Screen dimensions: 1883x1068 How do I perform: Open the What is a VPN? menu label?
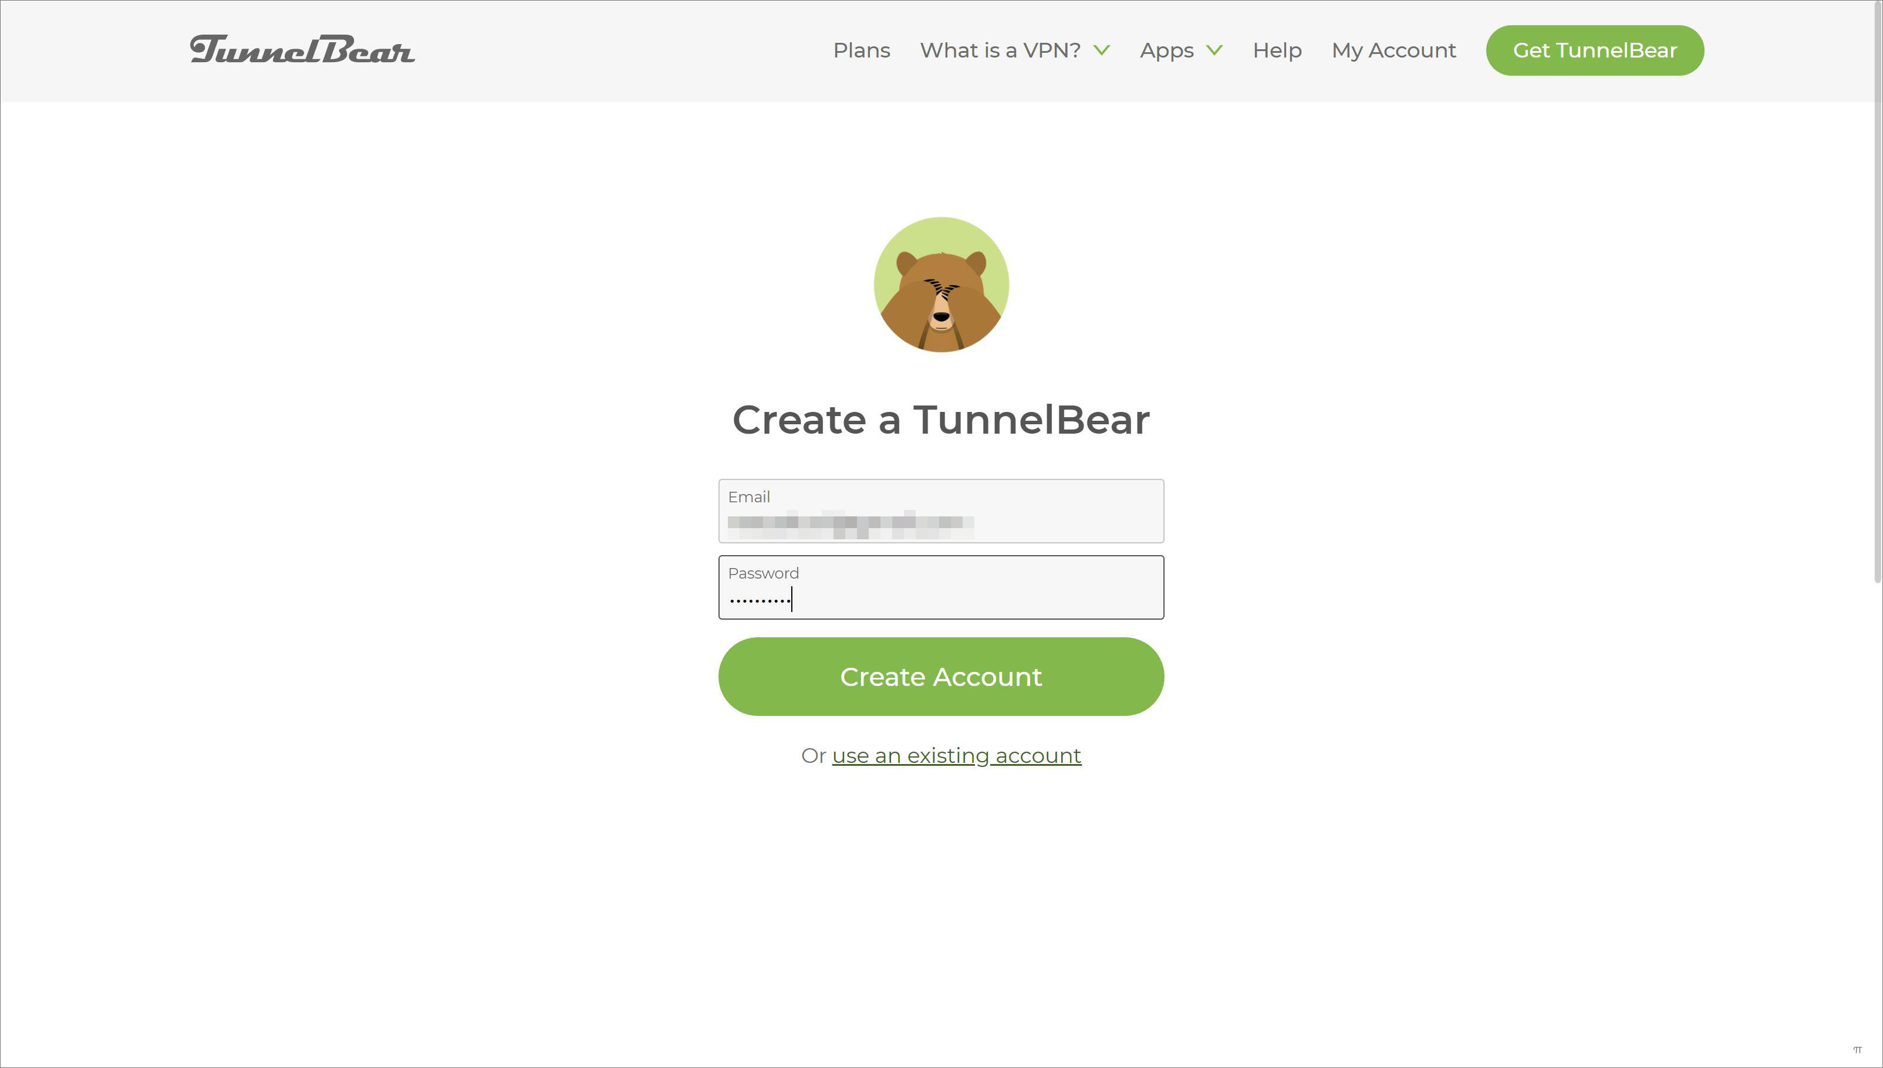(1000, 50)
